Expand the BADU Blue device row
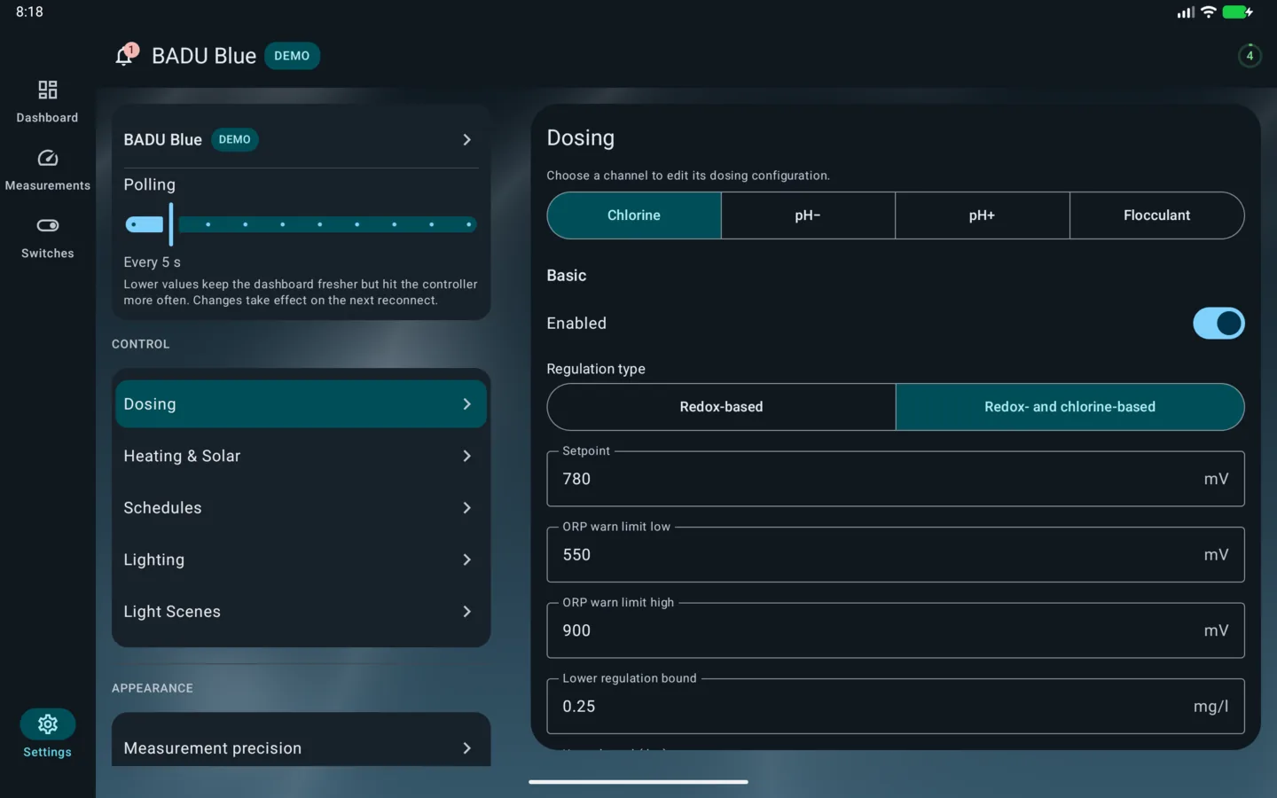This screenshot has width=1277, height=798. (x=301, y=139)
